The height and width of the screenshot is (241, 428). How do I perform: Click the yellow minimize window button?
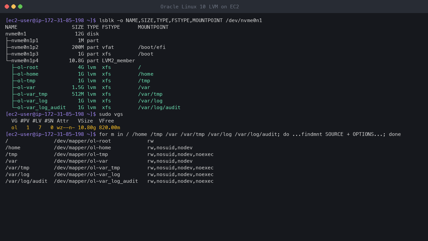(x=13, y=7)
